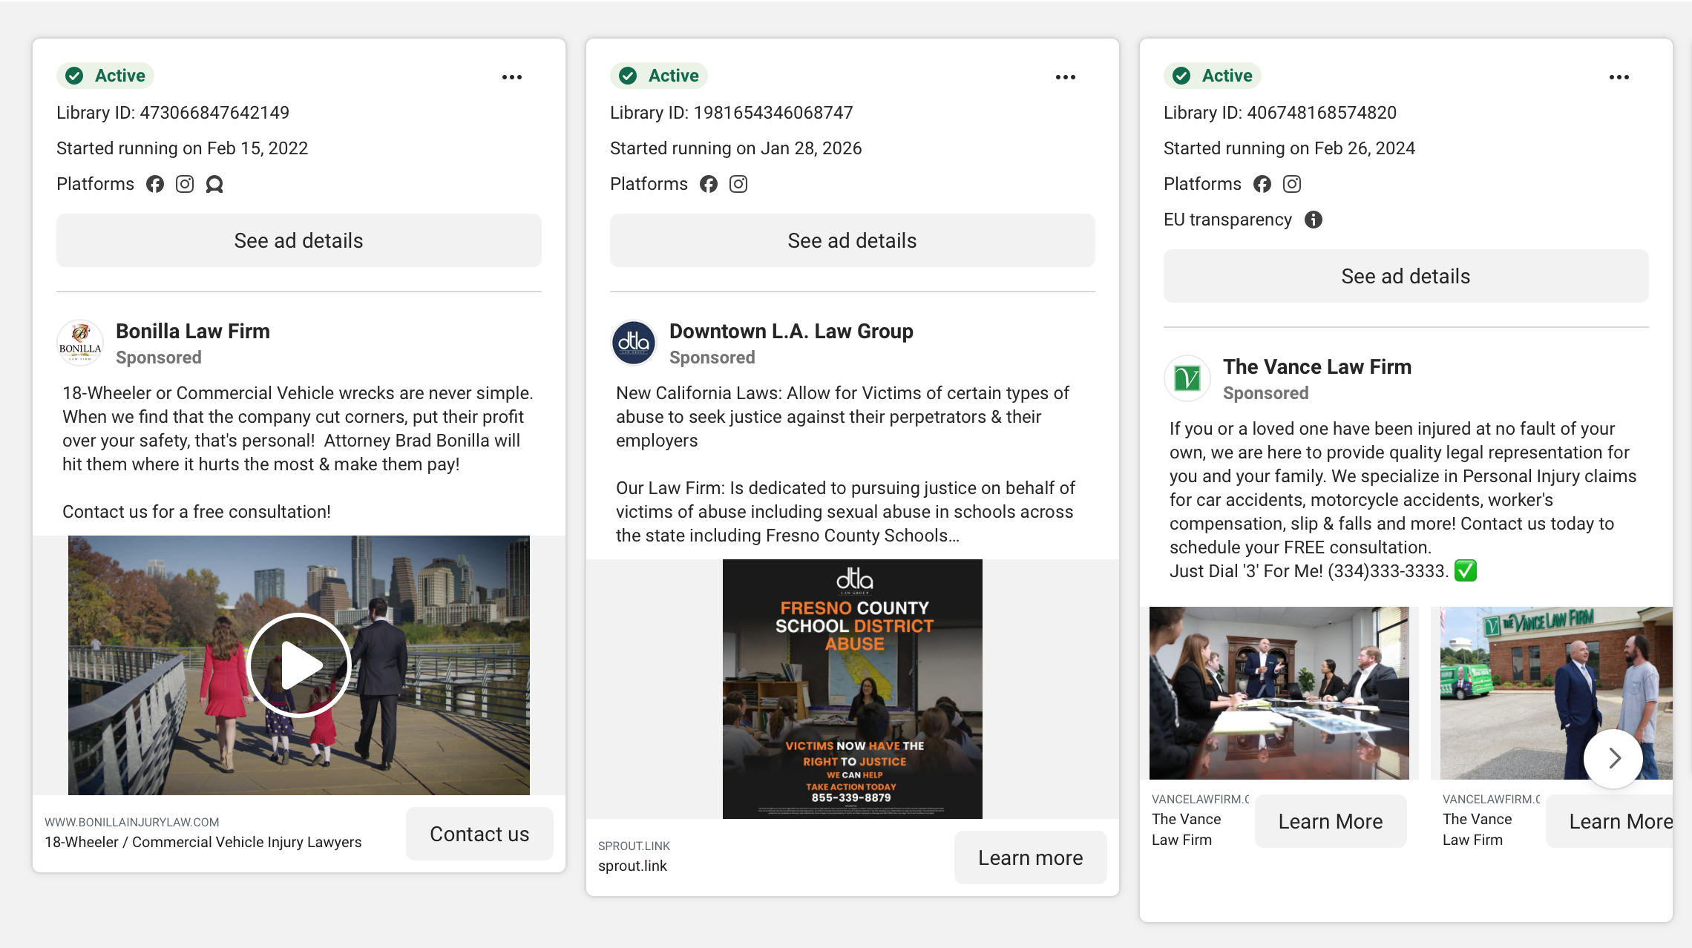See ad details for Downtown L.A. Law Group ad

click(853, 240)
